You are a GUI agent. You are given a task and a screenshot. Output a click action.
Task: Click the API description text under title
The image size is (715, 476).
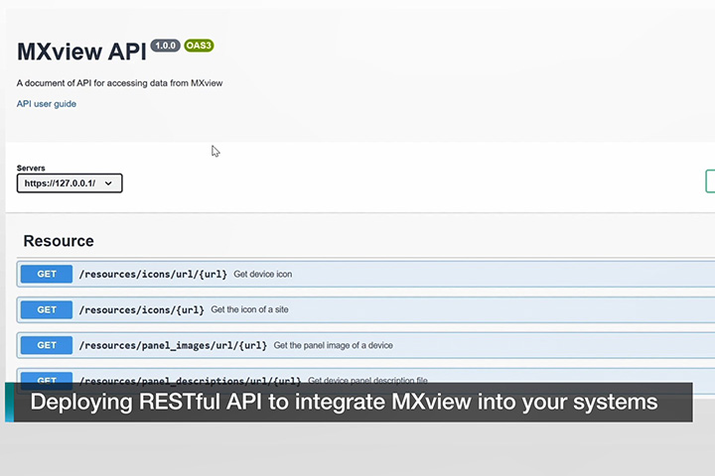(x=119, y=83)
